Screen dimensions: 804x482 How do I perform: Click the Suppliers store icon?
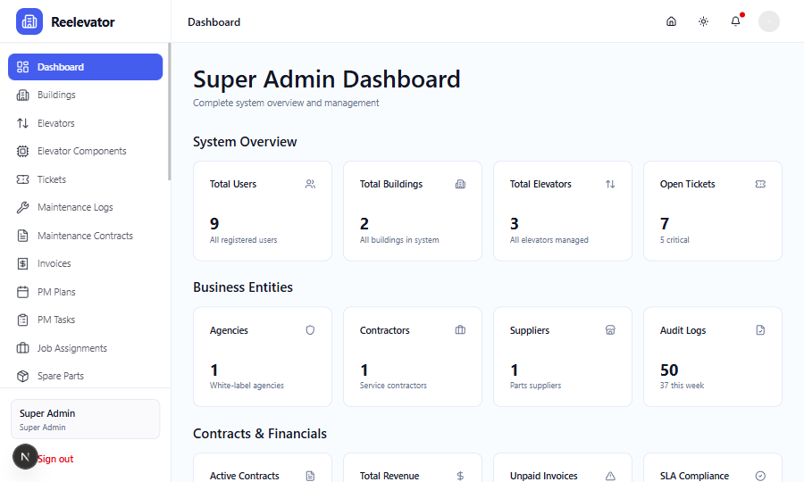[x=610, y=330]
